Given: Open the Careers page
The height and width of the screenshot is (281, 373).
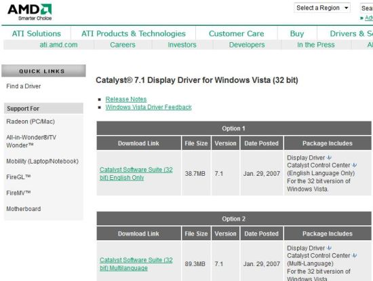Looking at the screenshot, I should coord(123,45).
